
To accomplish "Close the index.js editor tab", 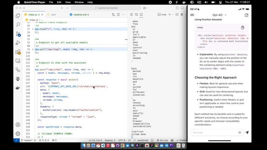I will pos(42,15).
